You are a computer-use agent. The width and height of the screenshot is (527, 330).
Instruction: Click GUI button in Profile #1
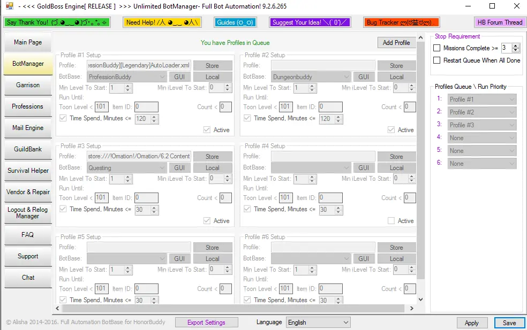click(x=179, y=77)
